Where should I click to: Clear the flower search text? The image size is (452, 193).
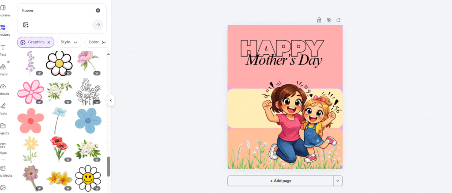coord(98,10)
